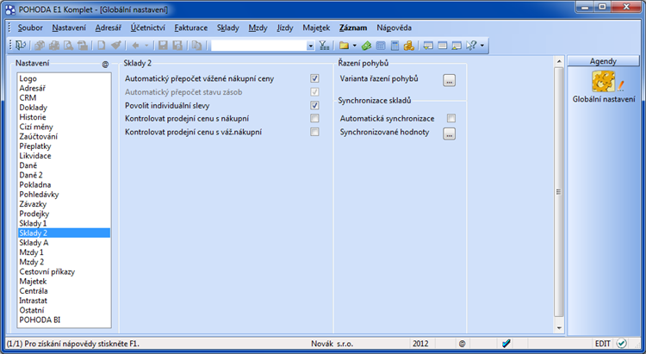Enable Automatická synchronizace checkbox
The width and height of the screenshot is (646, 354).
pyautogui.click(x=451, y=119)
